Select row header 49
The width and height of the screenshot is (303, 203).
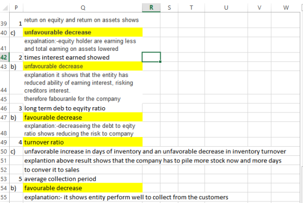pyautogui.click(x=4, y=142)
